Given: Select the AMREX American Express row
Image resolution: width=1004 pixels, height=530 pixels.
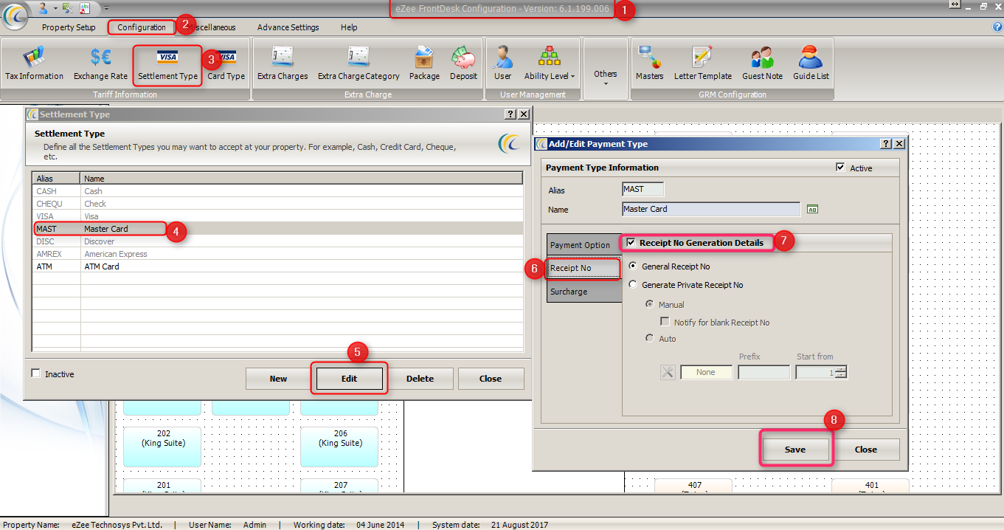Looking at the screenshot, I should point(277,254).
